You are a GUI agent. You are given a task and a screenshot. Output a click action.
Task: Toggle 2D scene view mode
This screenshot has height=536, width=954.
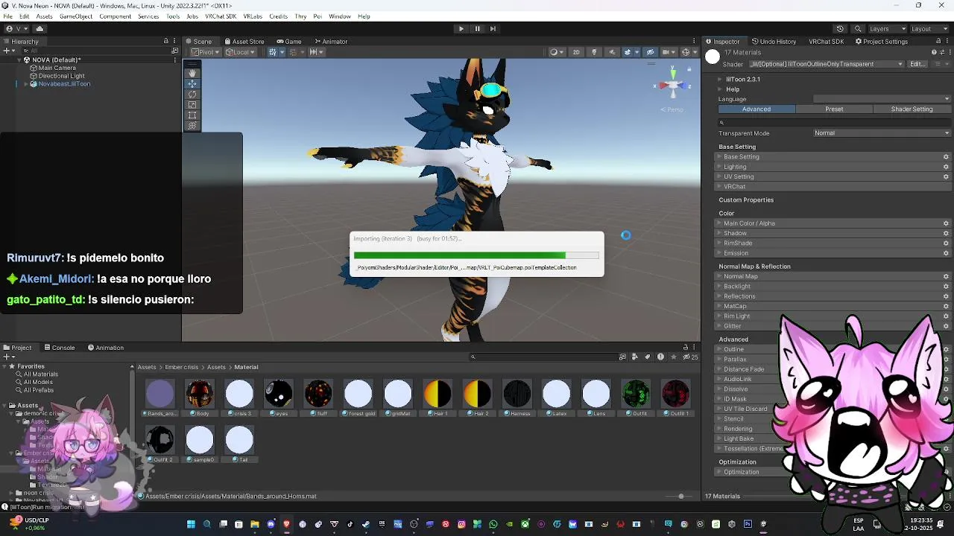pos(576,52)
